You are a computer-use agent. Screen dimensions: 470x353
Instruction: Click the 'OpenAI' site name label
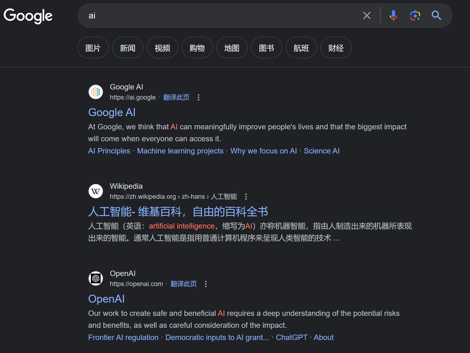coord(123,273)
